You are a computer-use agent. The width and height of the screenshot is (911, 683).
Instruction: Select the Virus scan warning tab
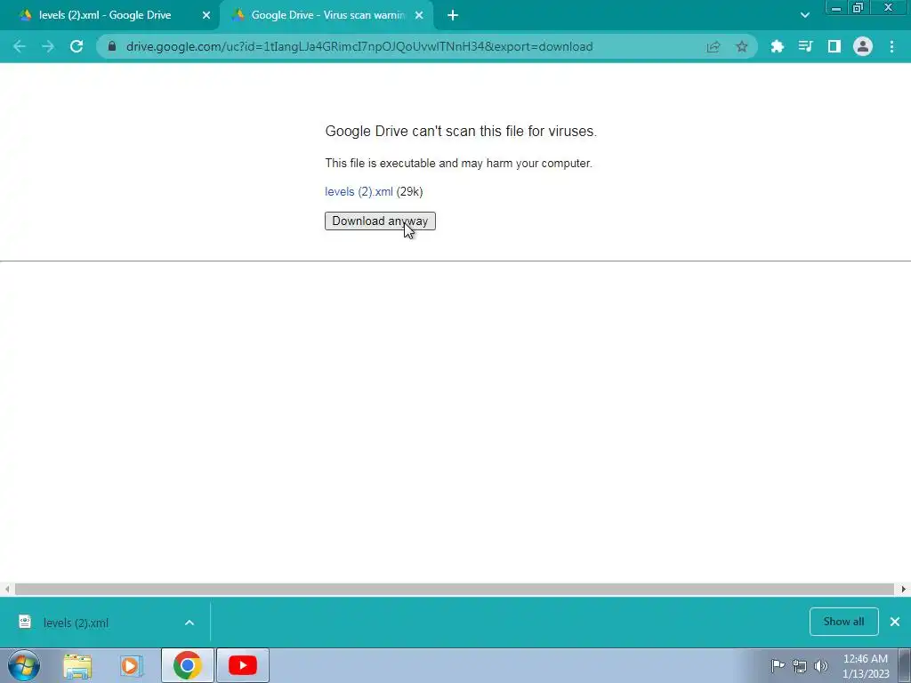(x=327, y=15)
